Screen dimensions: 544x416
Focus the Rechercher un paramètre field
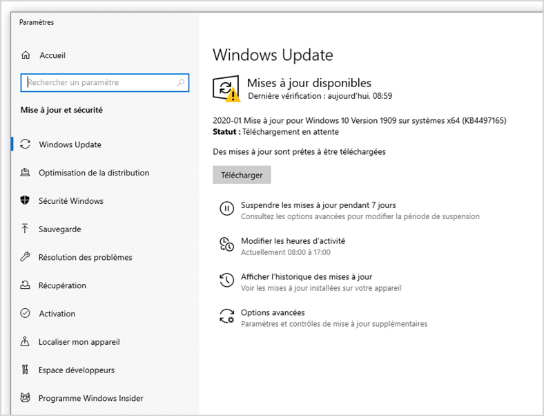(x=105, y=83)
